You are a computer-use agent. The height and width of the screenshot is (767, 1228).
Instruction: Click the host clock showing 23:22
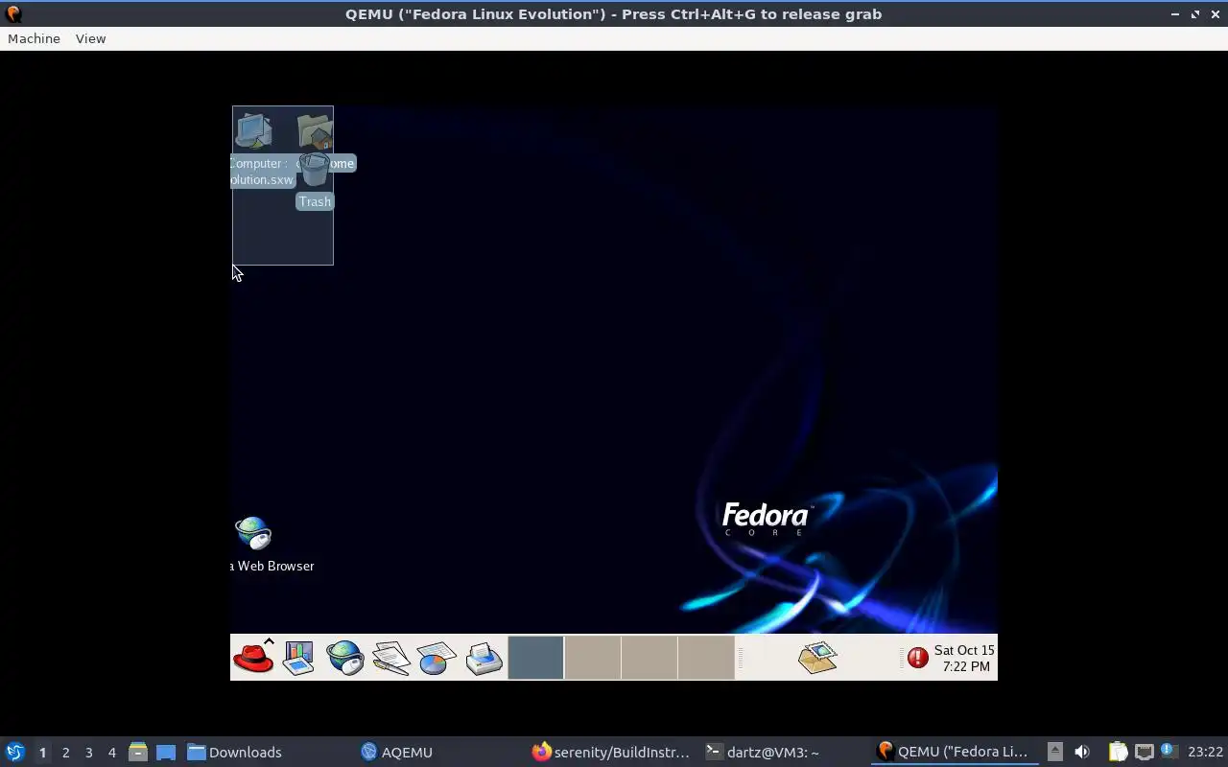click(x=1205, y=753)
